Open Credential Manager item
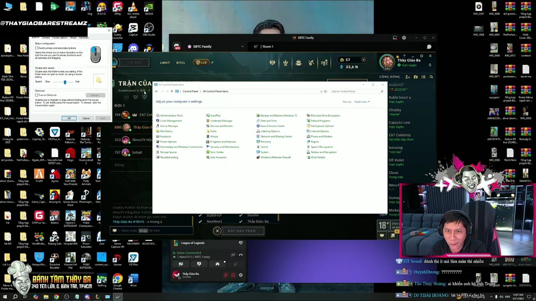 coord(219,121)
